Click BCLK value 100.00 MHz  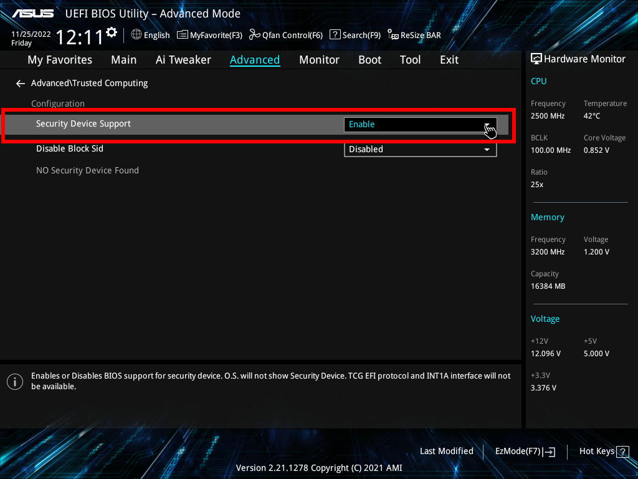click(x=551, y=150)
